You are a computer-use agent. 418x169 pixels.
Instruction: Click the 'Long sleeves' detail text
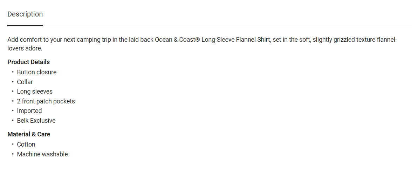pos(35,92)
